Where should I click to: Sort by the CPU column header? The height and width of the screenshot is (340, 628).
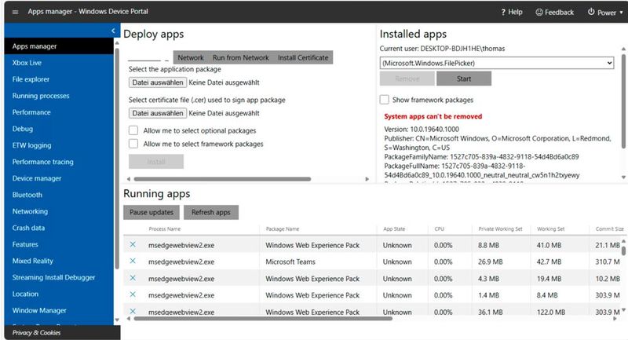[x=440, y=229]
